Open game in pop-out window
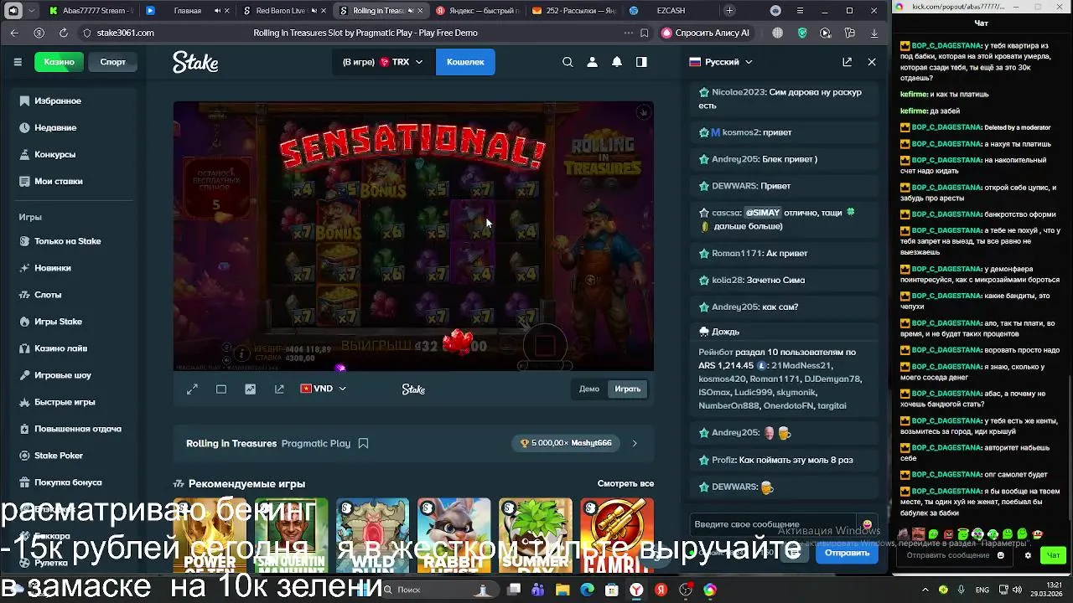The width and height of the screenshot is (1073, 603). pos(279,389)
